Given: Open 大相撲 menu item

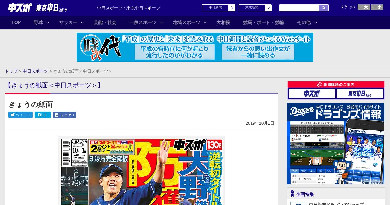Looking at the screenshot, I should pyautogui.click(x=223, y=22).
